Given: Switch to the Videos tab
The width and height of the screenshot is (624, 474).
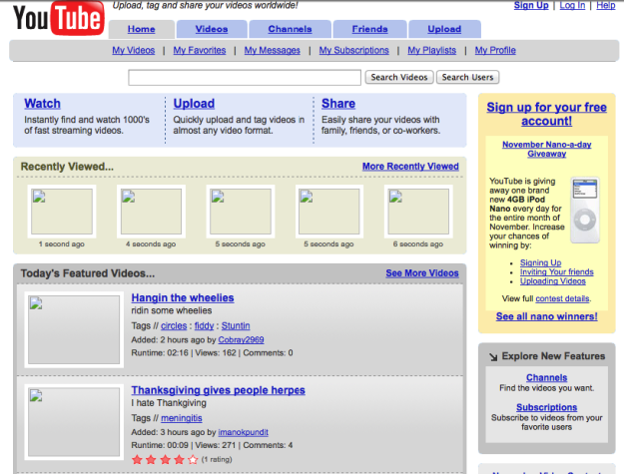Looking at the screenshot, I should click(x=211, y=30).
